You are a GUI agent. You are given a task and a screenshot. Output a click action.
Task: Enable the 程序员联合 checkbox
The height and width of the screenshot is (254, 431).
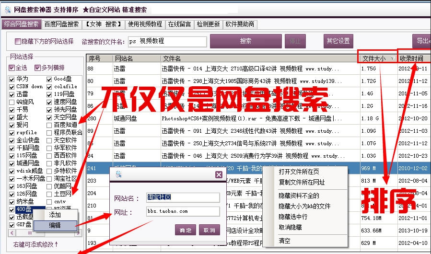pyautogui.click(x=49, y=133)
